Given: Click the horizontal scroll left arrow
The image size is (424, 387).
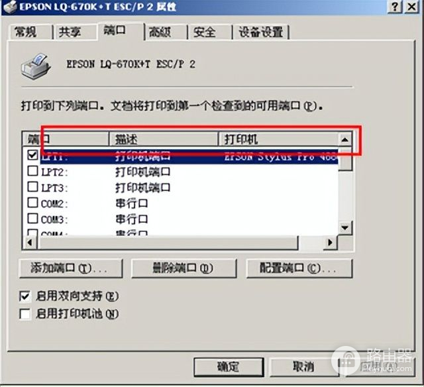Looking at the screenshot, I should pyautogui.click(x=30, y=243).
